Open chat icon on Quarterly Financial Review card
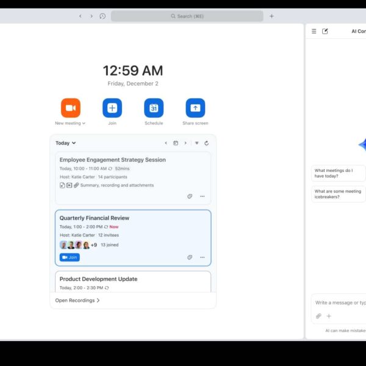Image resolution: width=366 pixels, height=366 pixels. pyautogui.click(x=190, y=257)
